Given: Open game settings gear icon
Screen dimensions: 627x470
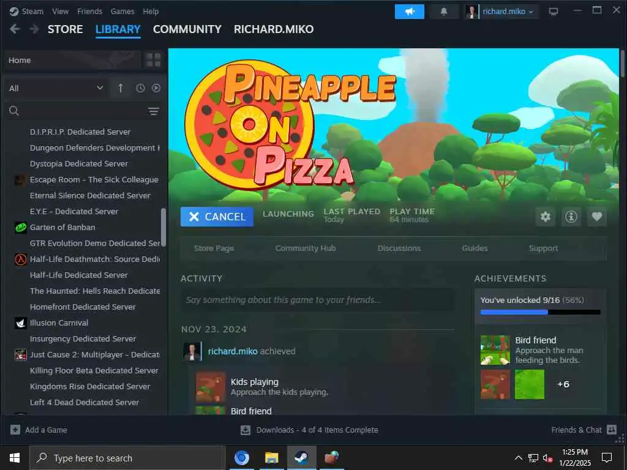Looking at the screenshot, I should point(546,217).
